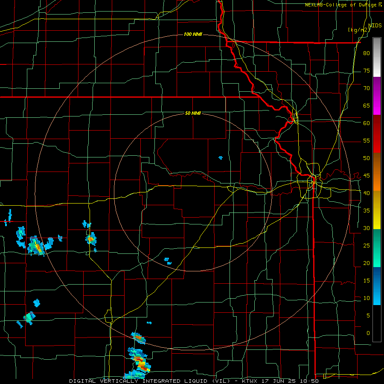Click the 65 value on the VIL scale

tap(367, 105)
